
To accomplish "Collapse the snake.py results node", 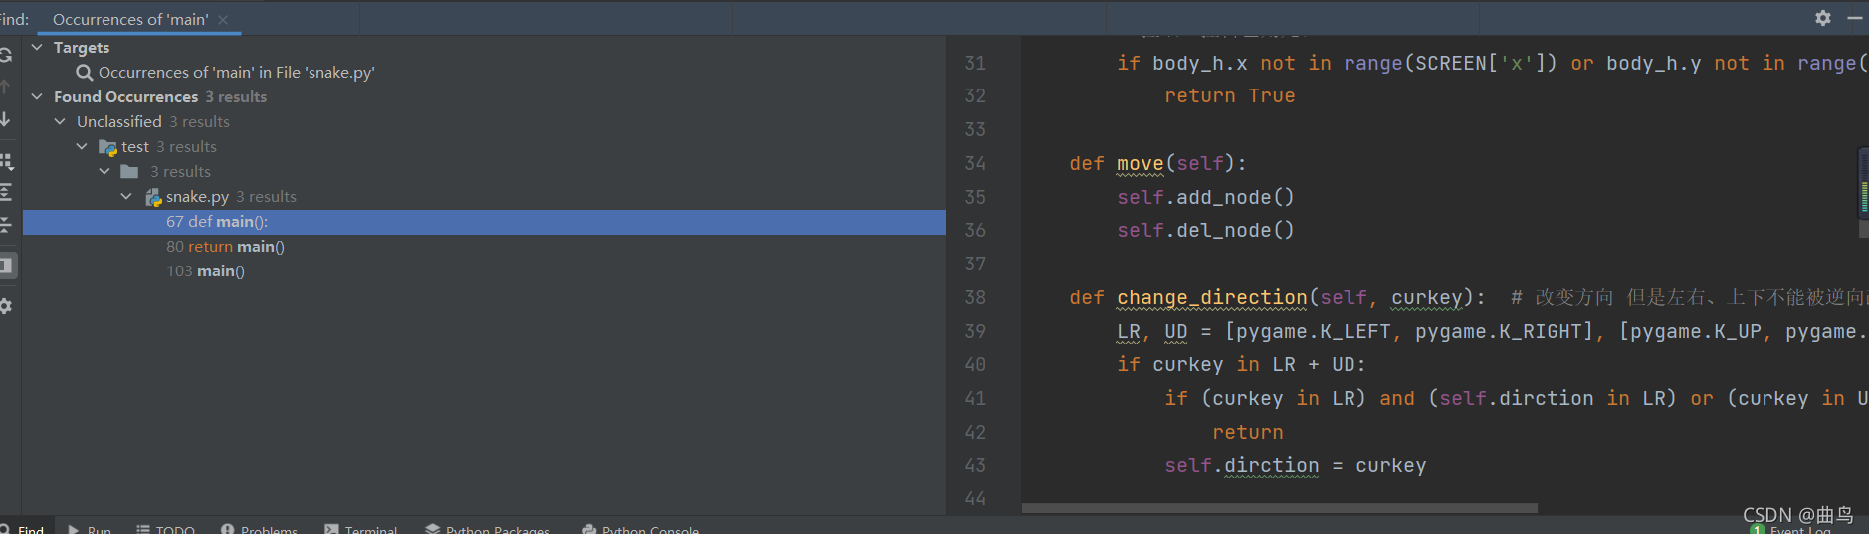I will [x=126, y=196].
